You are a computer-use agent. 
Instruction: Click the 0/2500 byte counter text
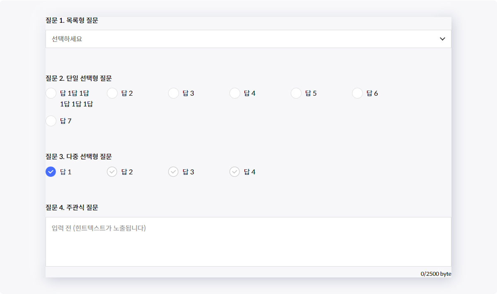coord(436,274)
